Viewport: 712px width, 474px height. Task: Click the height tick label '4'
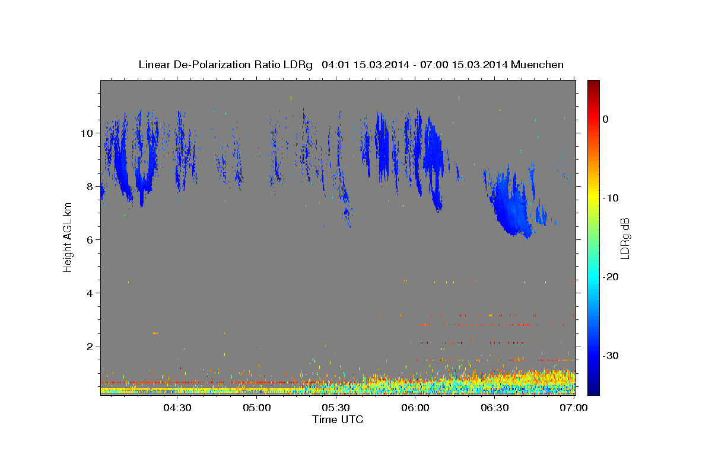point(91,293)
